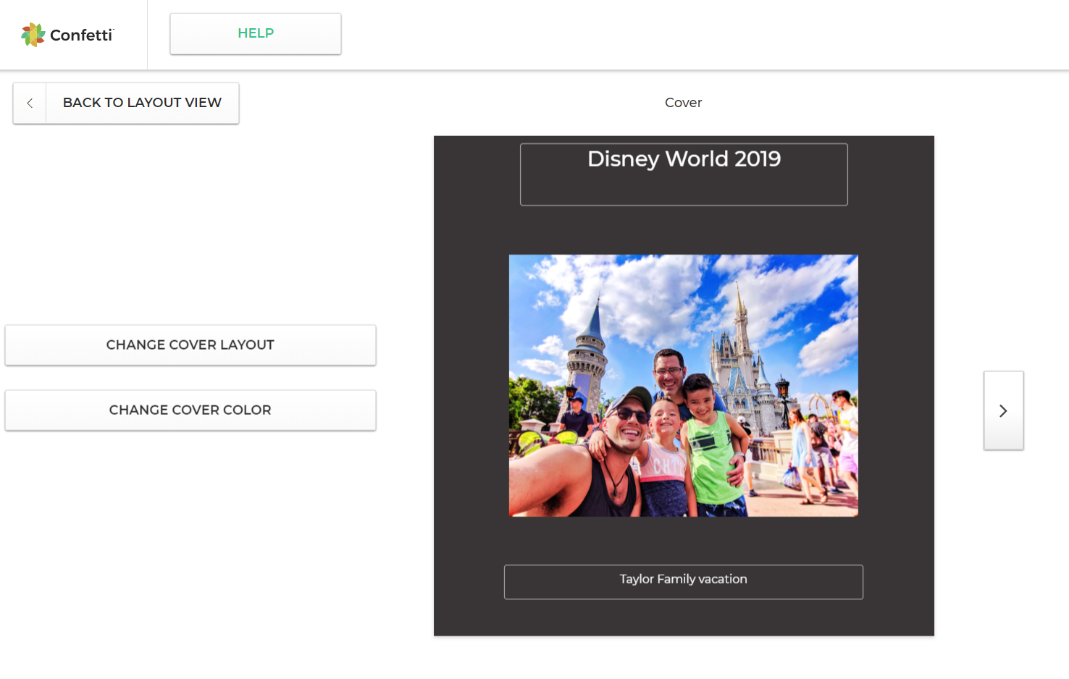This screenshot has width=1069, height=679.
Task: Open the HELP menu
Action: click(x=256, y=33)
